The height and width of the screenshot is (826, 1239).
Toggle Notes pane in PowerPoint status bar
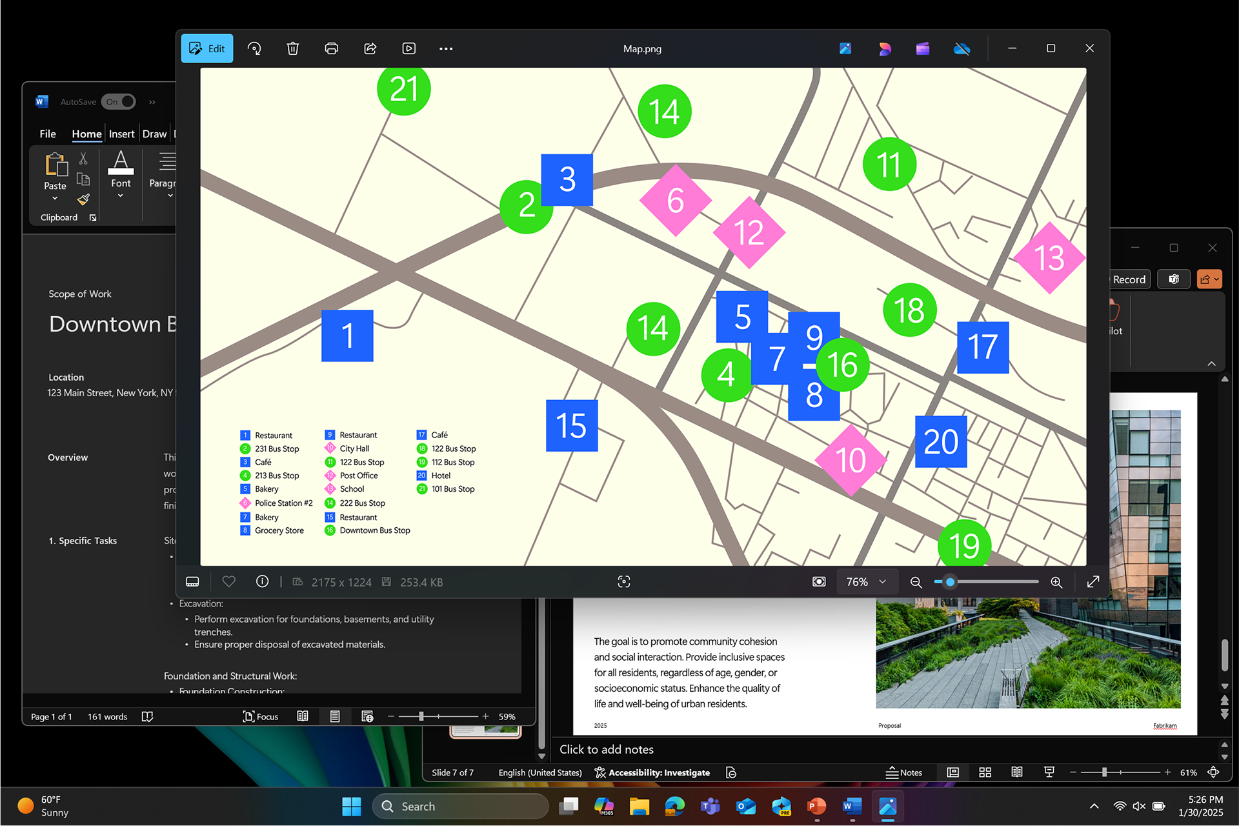click(903, 772)
